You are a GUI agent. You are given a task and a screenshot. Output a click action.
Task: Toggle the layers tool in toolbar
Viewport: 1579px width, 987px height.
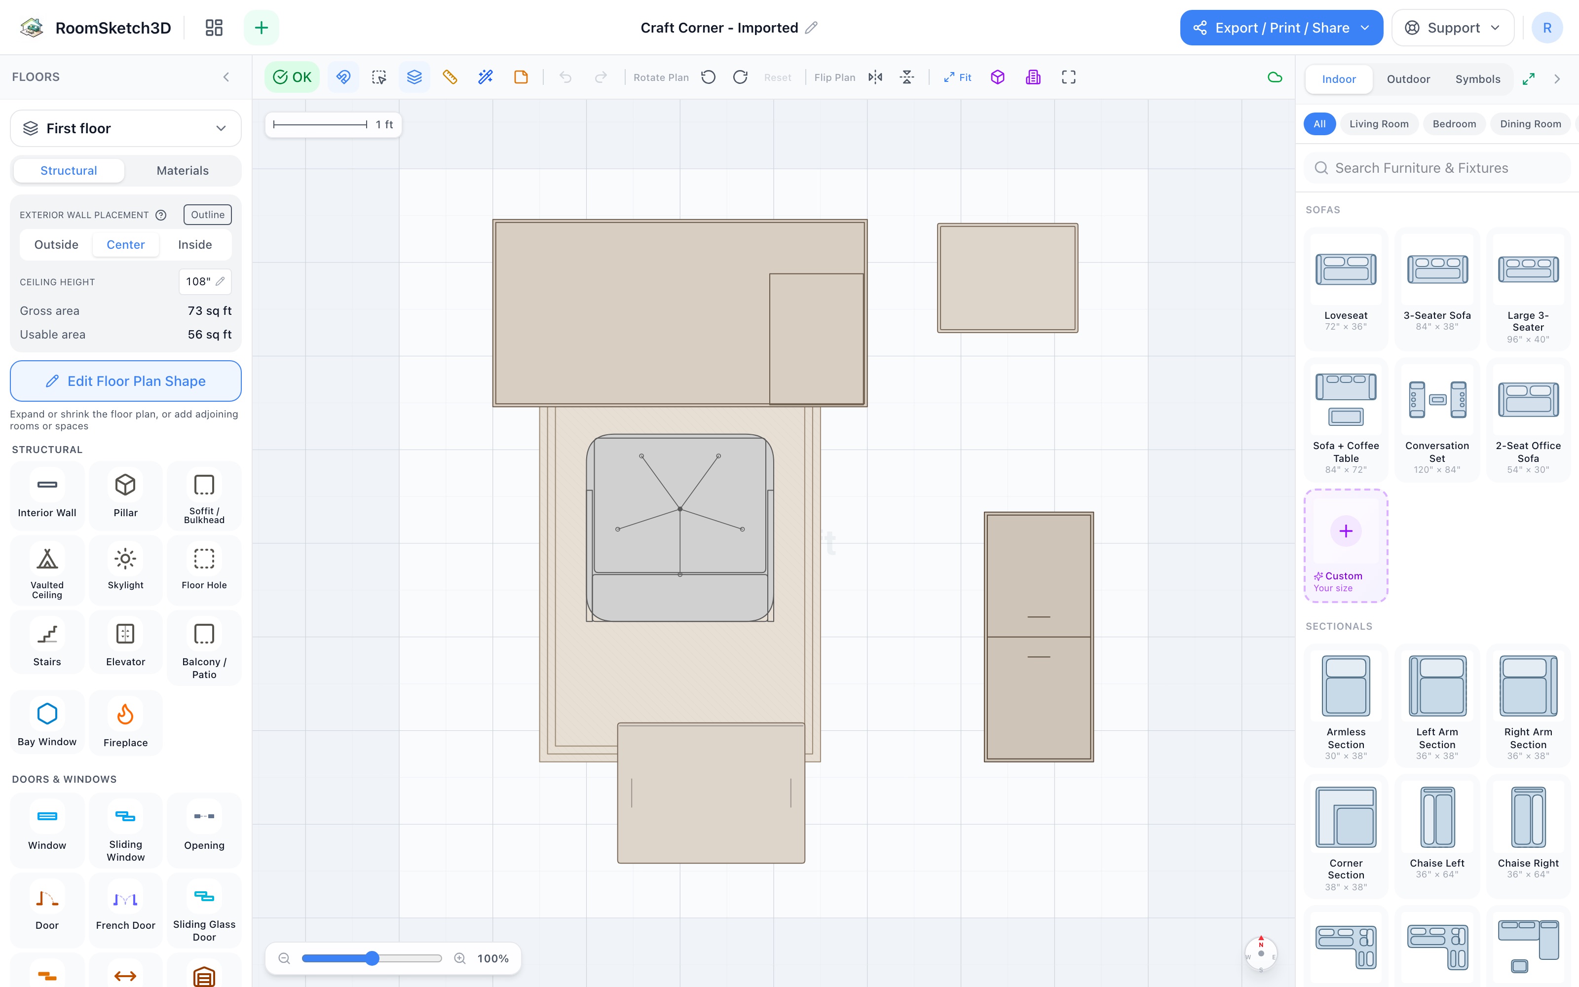tap(414, 77)
